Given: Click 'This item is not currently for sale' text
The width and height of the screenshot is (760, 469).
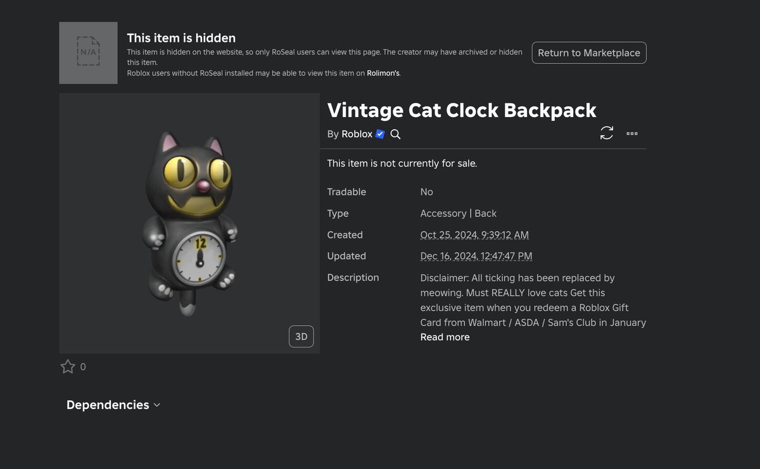Looking at the screenshot, I should pos(402,163).
